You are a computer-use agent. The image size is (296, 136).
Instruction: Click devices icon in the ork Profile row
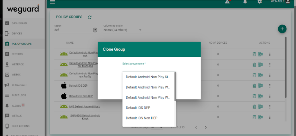click(261, 75)
